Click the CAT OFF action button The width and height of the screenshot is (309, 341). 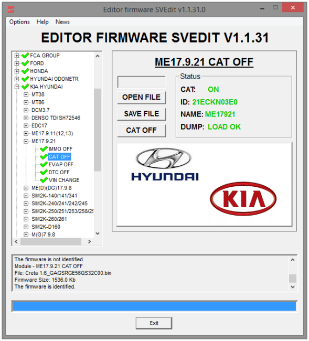pyautogui.click(x=141, y=130)
